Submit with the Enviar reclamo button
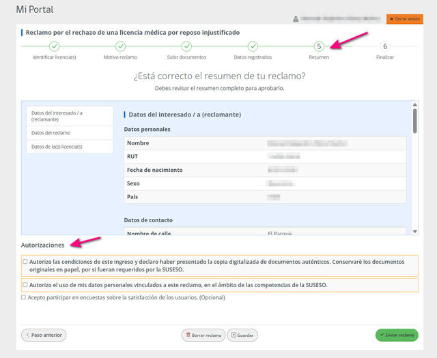Viewport: 437px width, 358px height. pos(397,335)
